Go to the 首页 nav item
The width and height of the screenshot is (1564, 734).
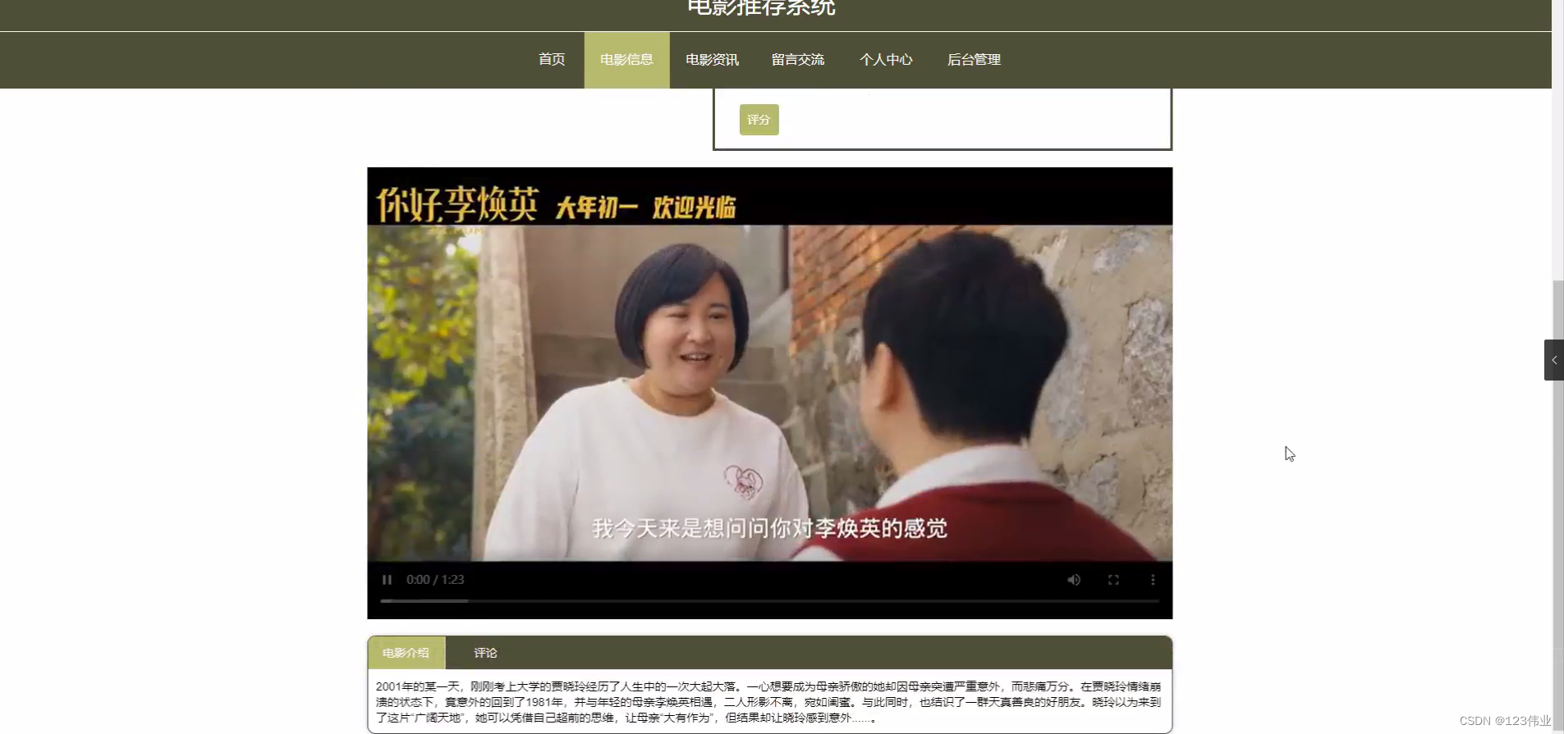(x=552, y=60)
